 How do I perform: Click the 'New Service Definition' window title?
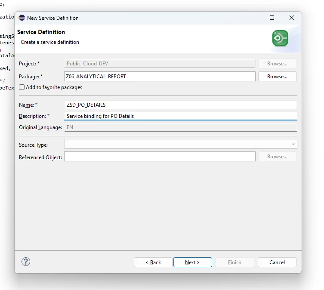(x=52, y=18)
